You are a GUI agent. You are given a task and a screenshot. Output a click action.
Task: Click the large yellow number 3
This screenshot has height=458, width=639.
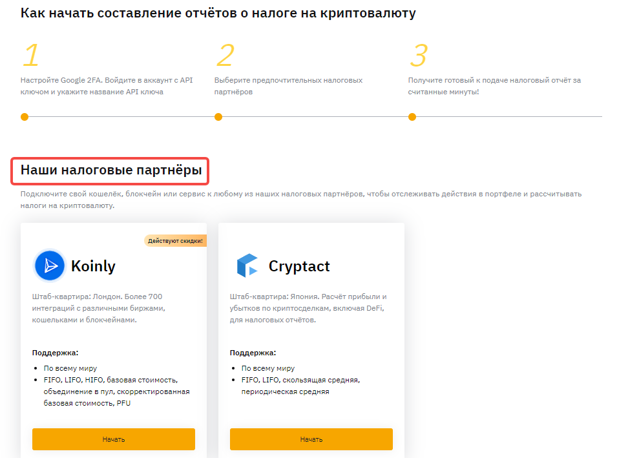tap(418, 56)
